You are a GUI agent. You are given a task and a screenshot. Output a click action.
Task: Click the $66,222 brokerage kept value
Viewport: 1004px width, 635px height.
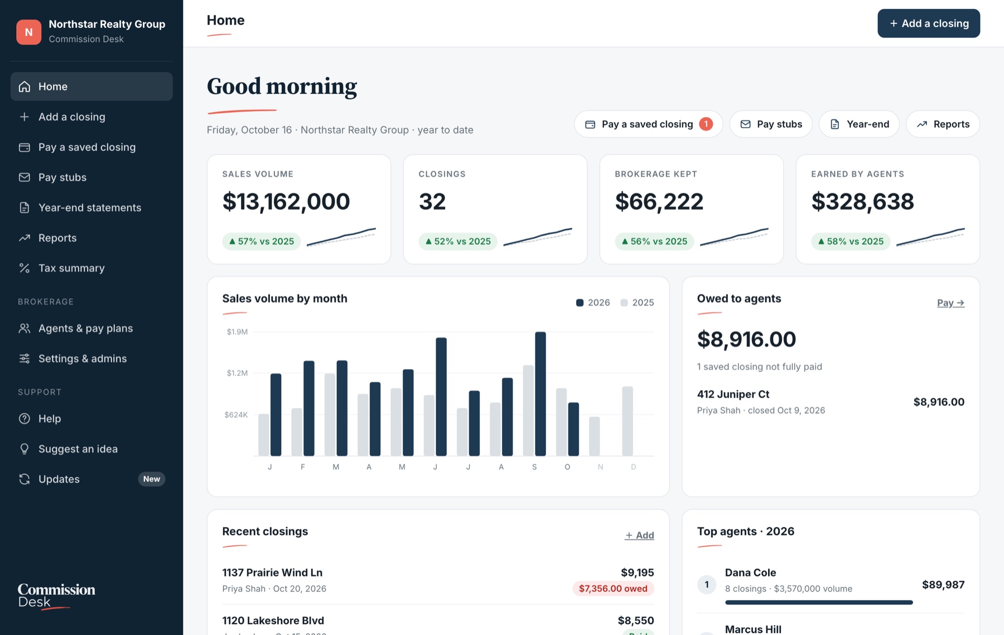click(659, 201)
